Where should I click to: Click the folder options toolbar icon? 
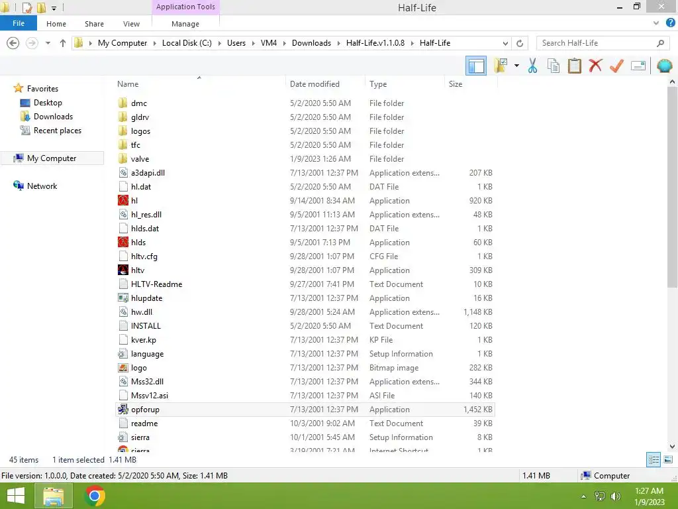(501, 66)
